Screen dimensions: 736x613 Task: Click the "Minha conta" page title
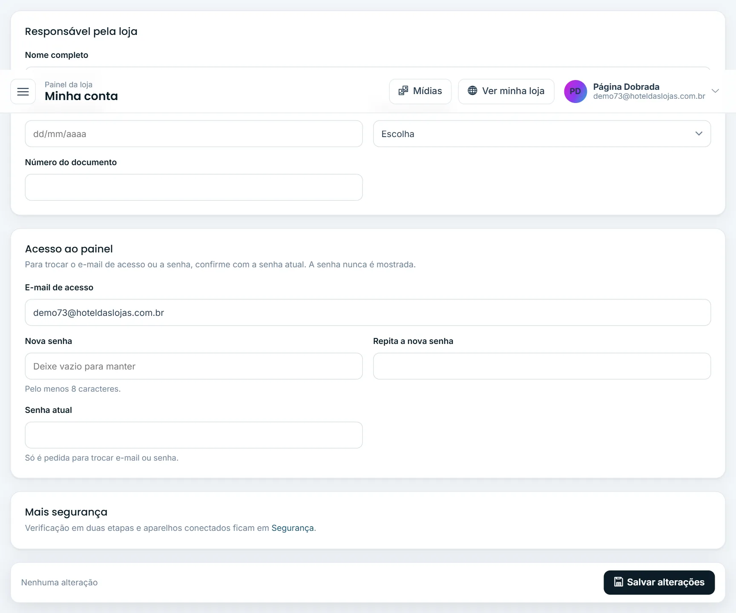click(x=81, y=96)
